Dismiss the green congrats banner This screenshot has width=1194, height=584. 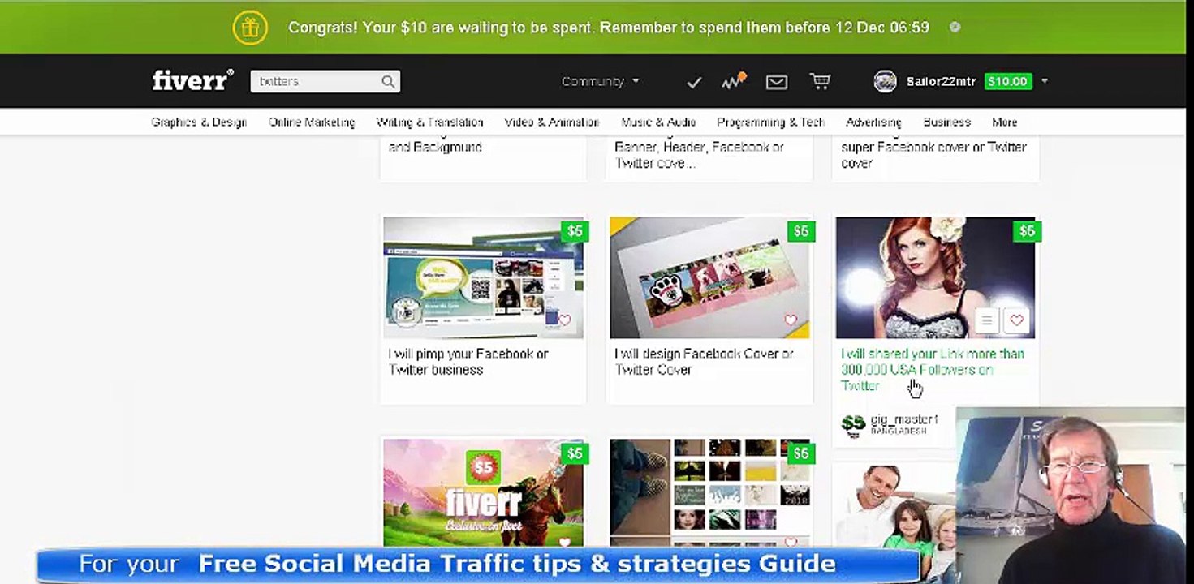pyautogui.click(x=955, y=27)
